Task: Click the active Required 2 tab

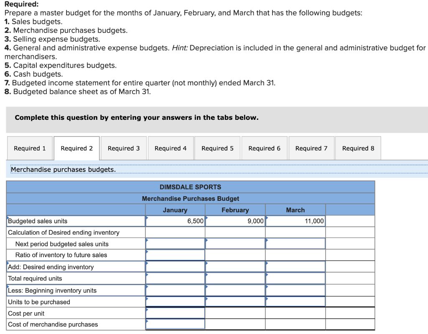Action: [76, 148]
